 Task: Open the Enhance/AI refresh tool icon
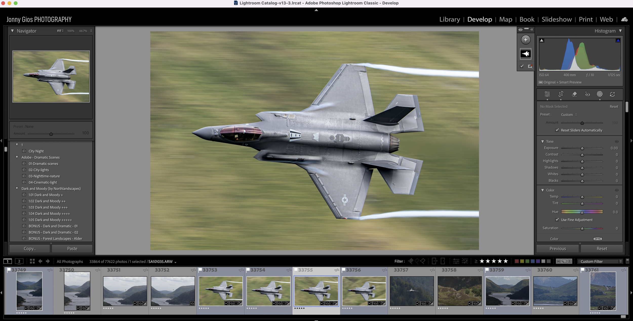click(612, 94)
